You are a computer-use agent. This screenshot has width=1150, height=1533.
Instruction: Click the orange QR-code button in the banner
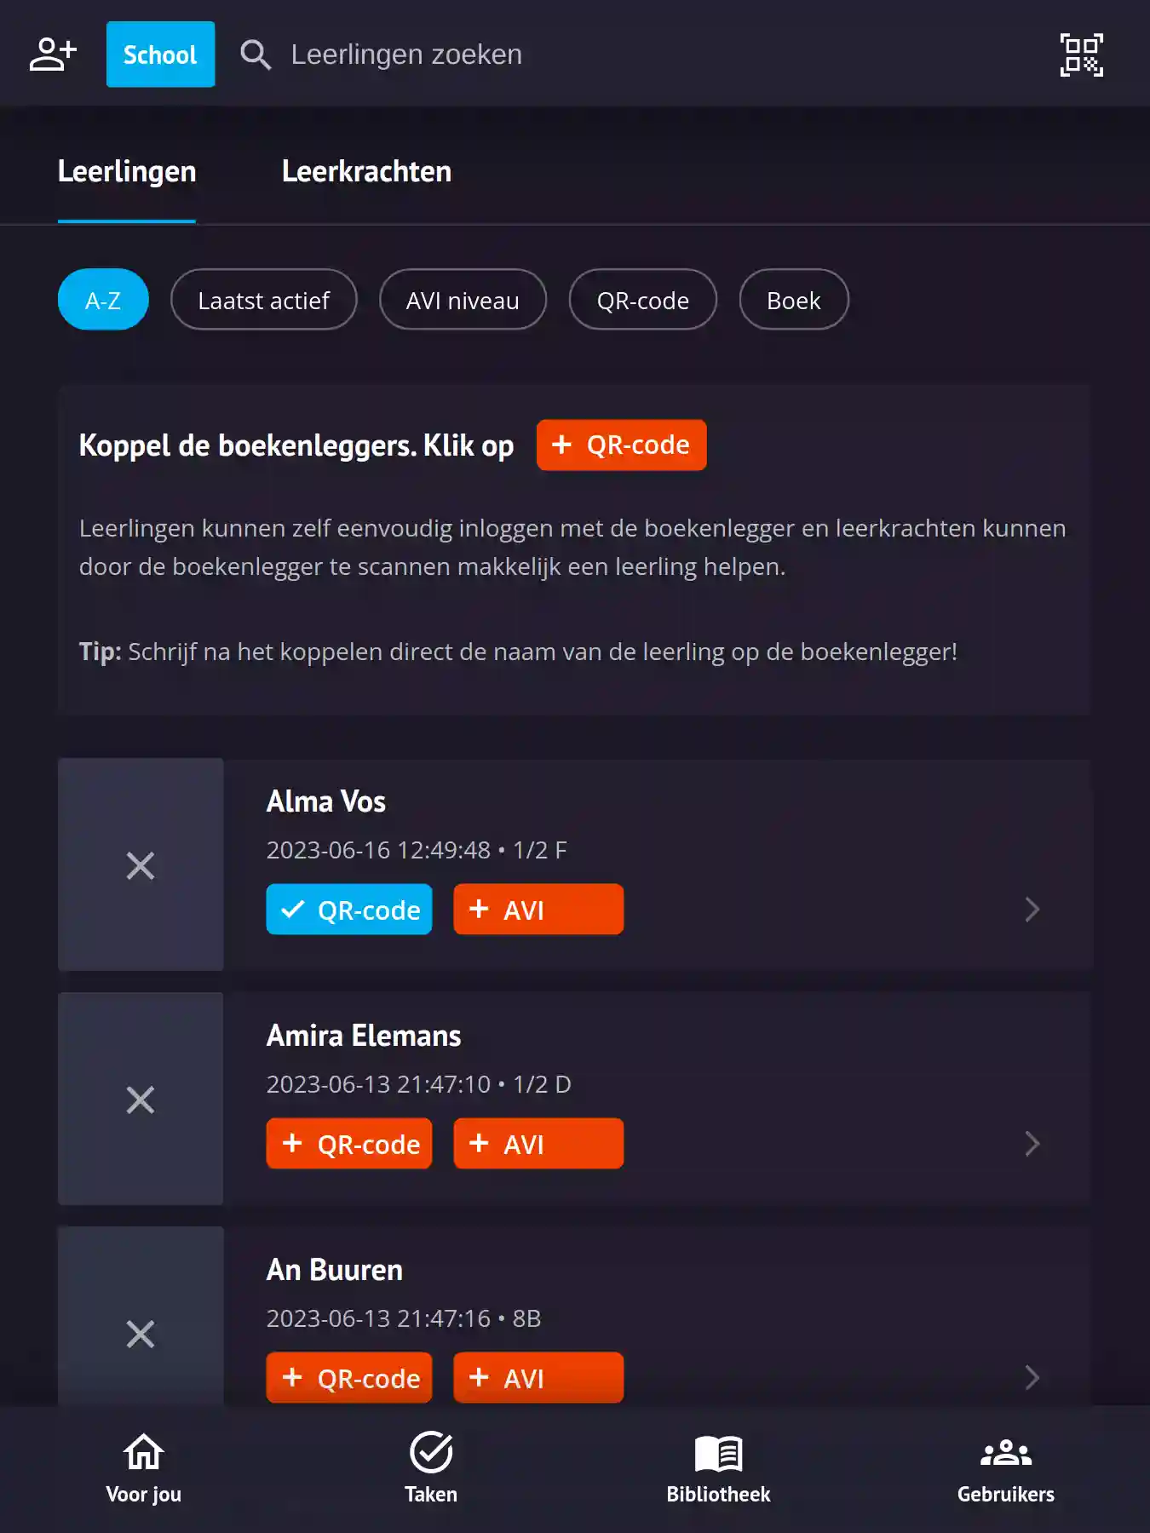tap(621, 445)
